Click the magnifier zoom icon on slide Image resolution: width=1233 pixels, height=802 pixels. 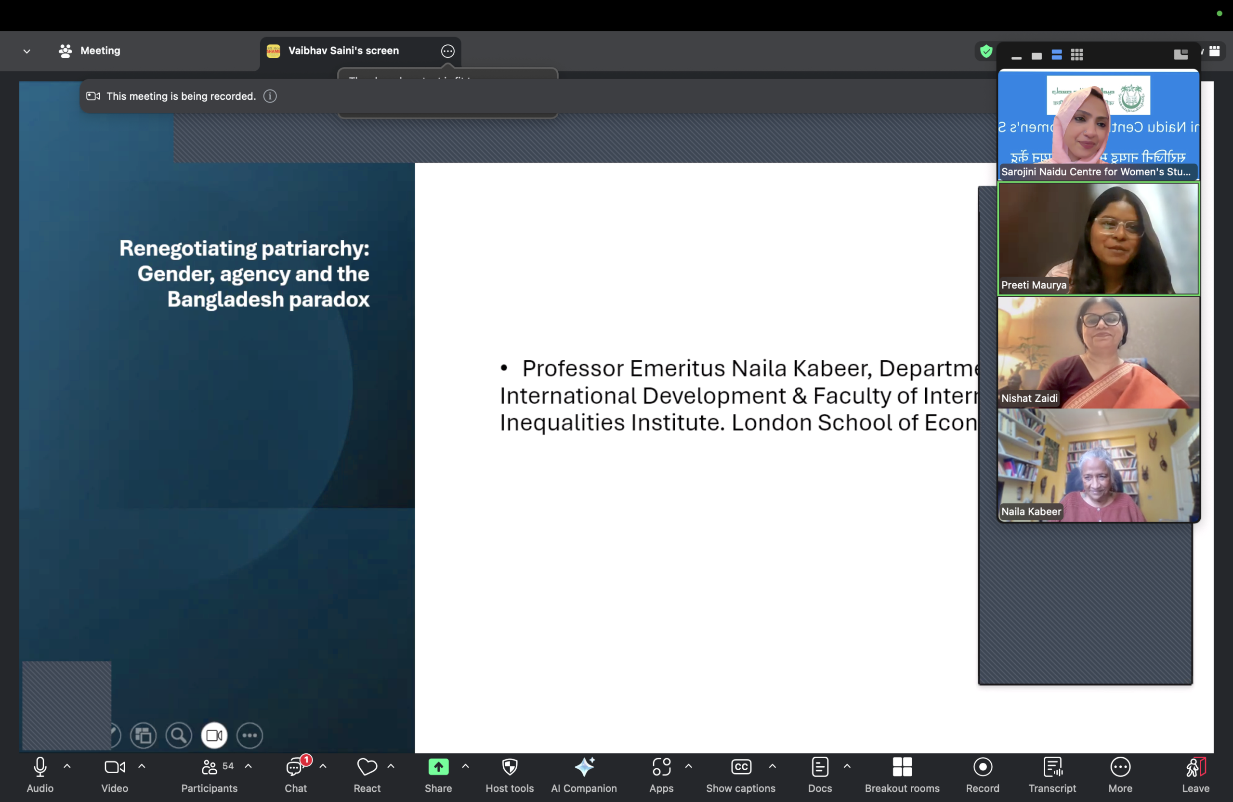coord(179,735)
